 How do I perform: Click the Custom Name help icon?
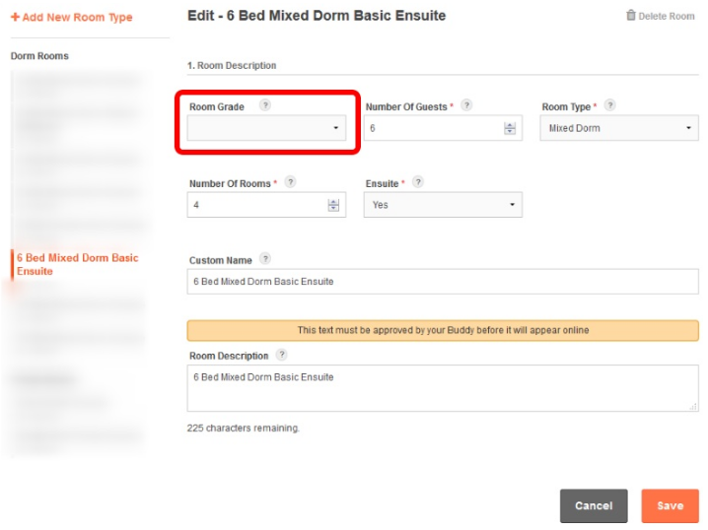pyautogui.click(x=265, y=259)
